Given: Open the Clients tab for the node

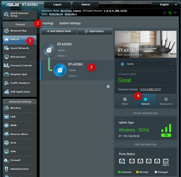Looking at the screenshot, I should [125, 101].
